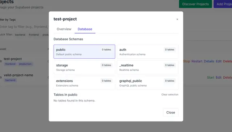
Task: Click the tag filter input field
Action: [x=24, y=26]
